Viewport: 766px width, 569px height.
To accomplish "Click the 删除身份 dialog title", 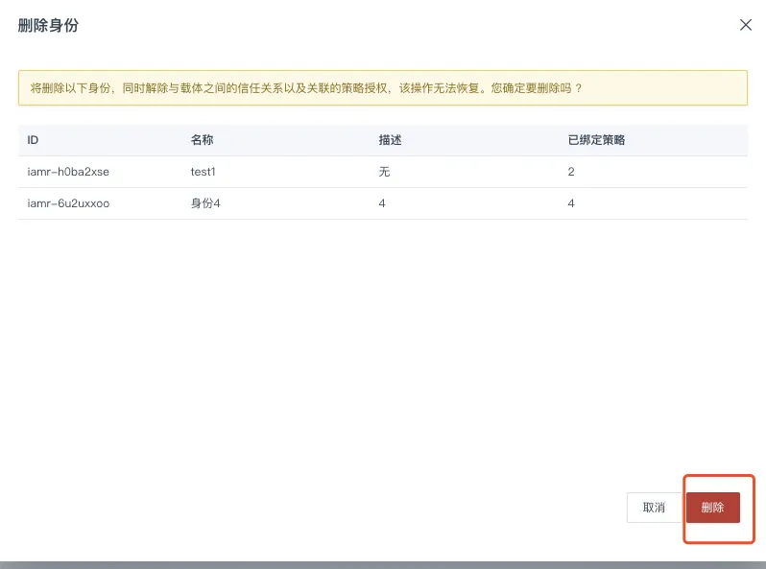I will 48,26.
